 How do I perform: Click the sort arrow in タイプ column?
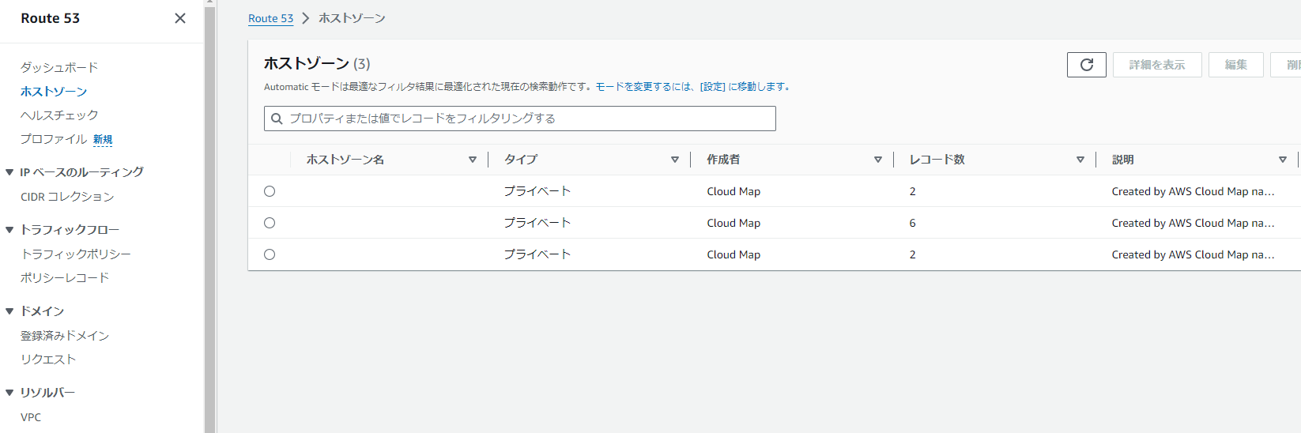point(675,160)
